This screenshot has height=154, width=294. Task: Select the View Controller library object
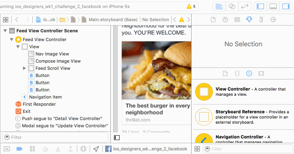[x=243, y=92]
